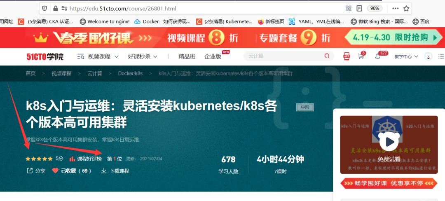
Task: Click the 中阶 level badge
Action: click(305, 107)
